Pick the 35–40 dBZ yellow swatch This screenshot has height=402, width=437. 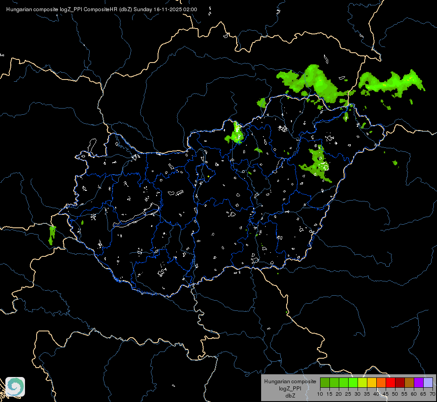tap(372, 382)
